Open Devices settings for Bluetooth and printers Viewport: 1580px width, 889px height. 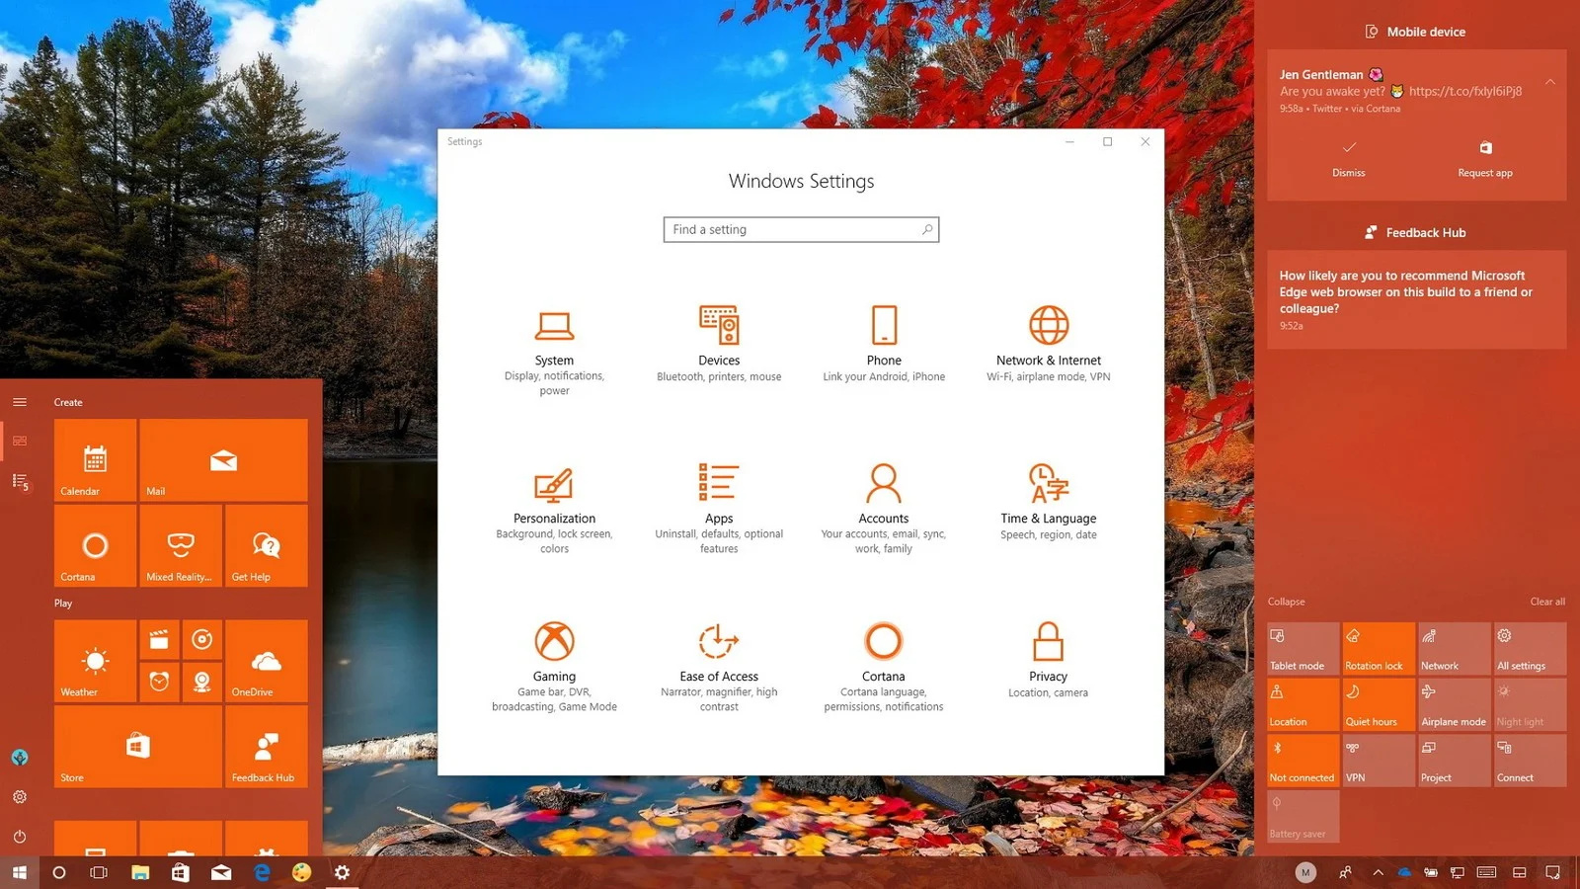pyautogui.click(x=719, y=341)
